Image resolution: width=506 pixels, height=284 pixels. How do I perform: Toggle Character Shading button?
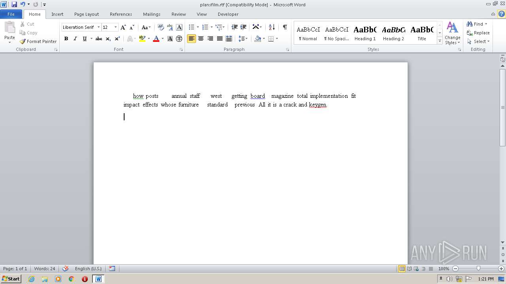point(170,39)
